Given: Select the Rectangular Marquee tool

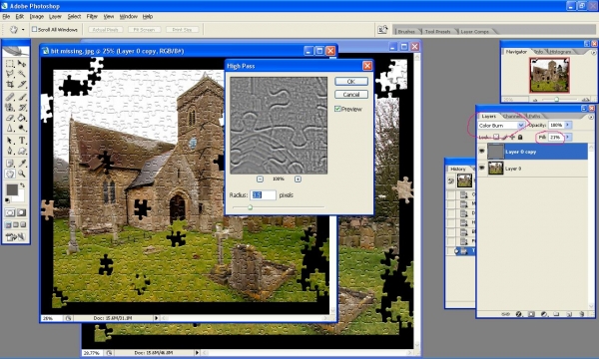Looking at the screenshot, I should (x=10, y=64).
